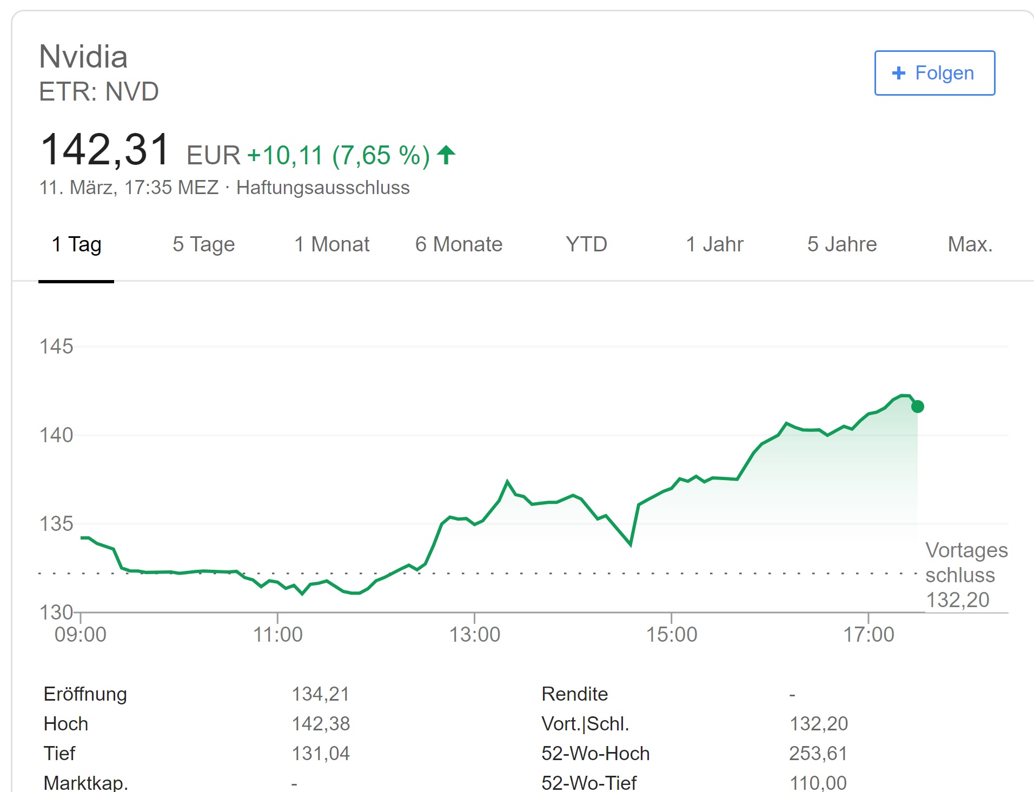
Task: Open the 1 Monat chart range
Action: [332, 244]
